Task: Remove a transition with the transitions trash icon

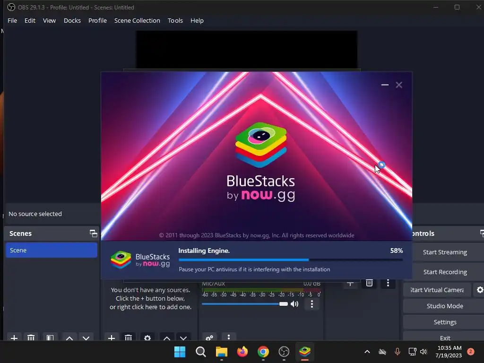Action: click(369, 283)
